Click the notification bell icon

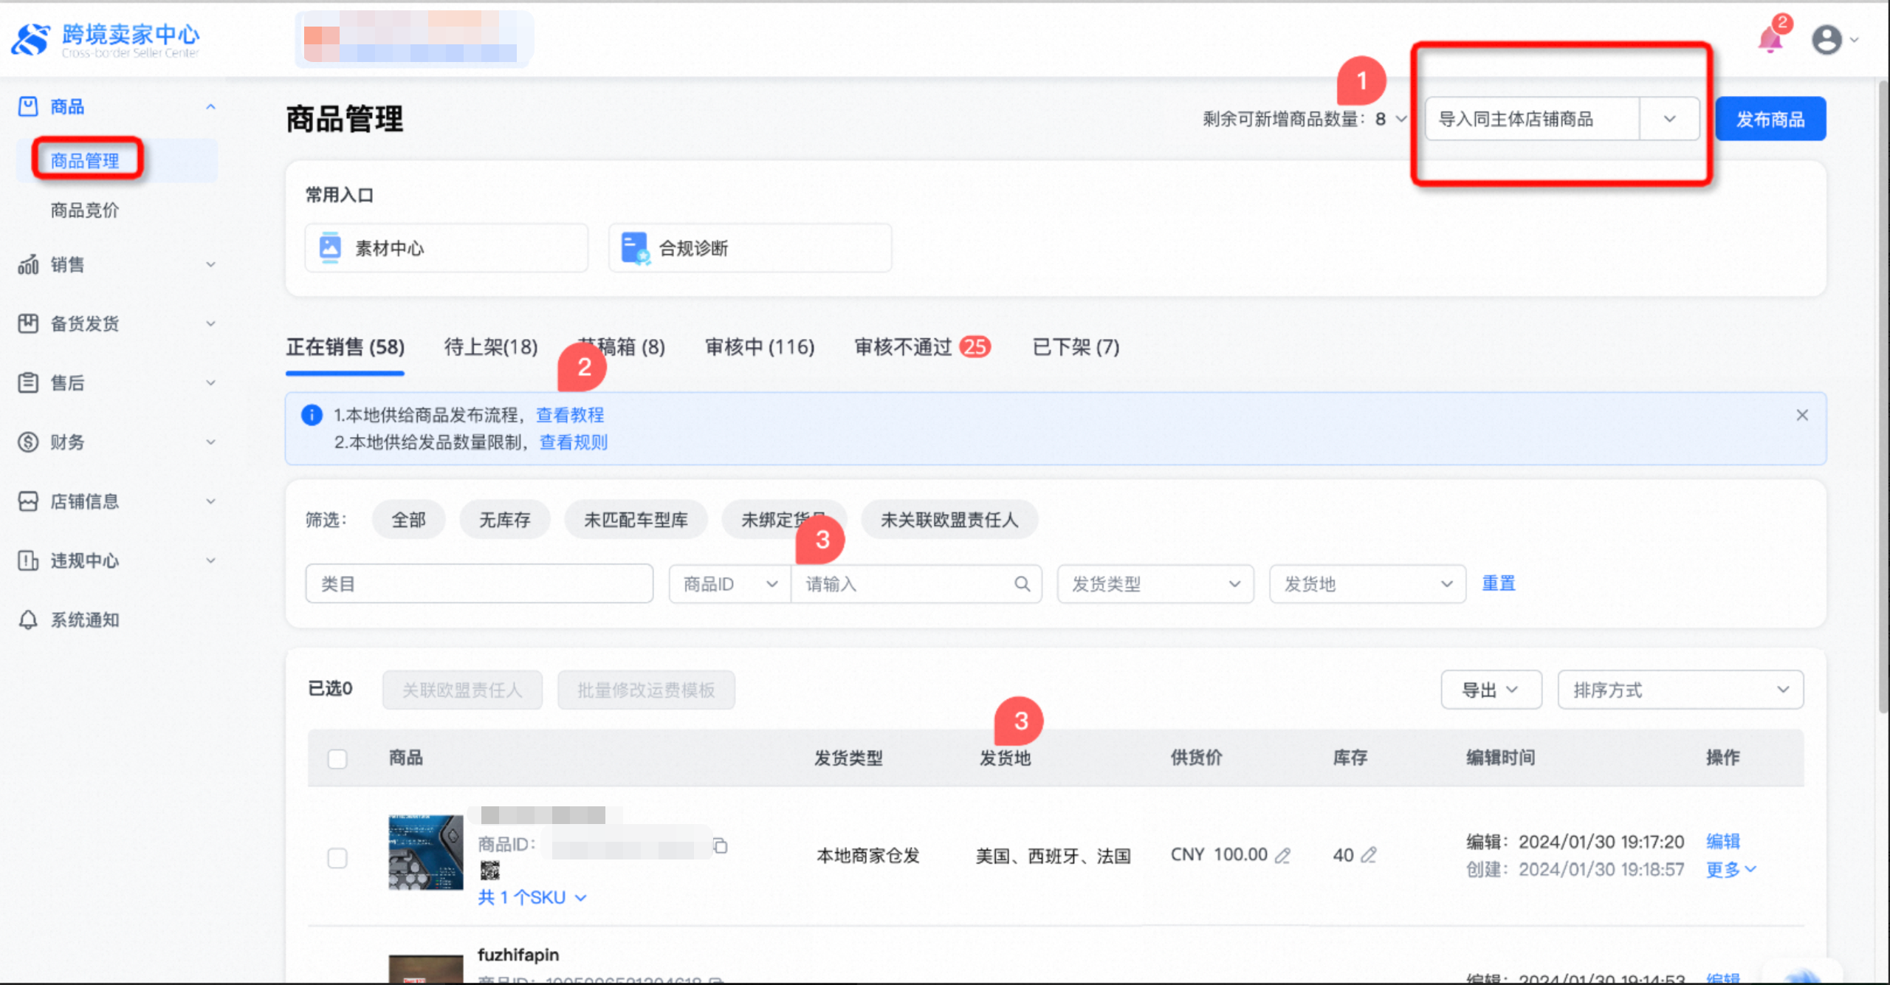pos(1770,40)
